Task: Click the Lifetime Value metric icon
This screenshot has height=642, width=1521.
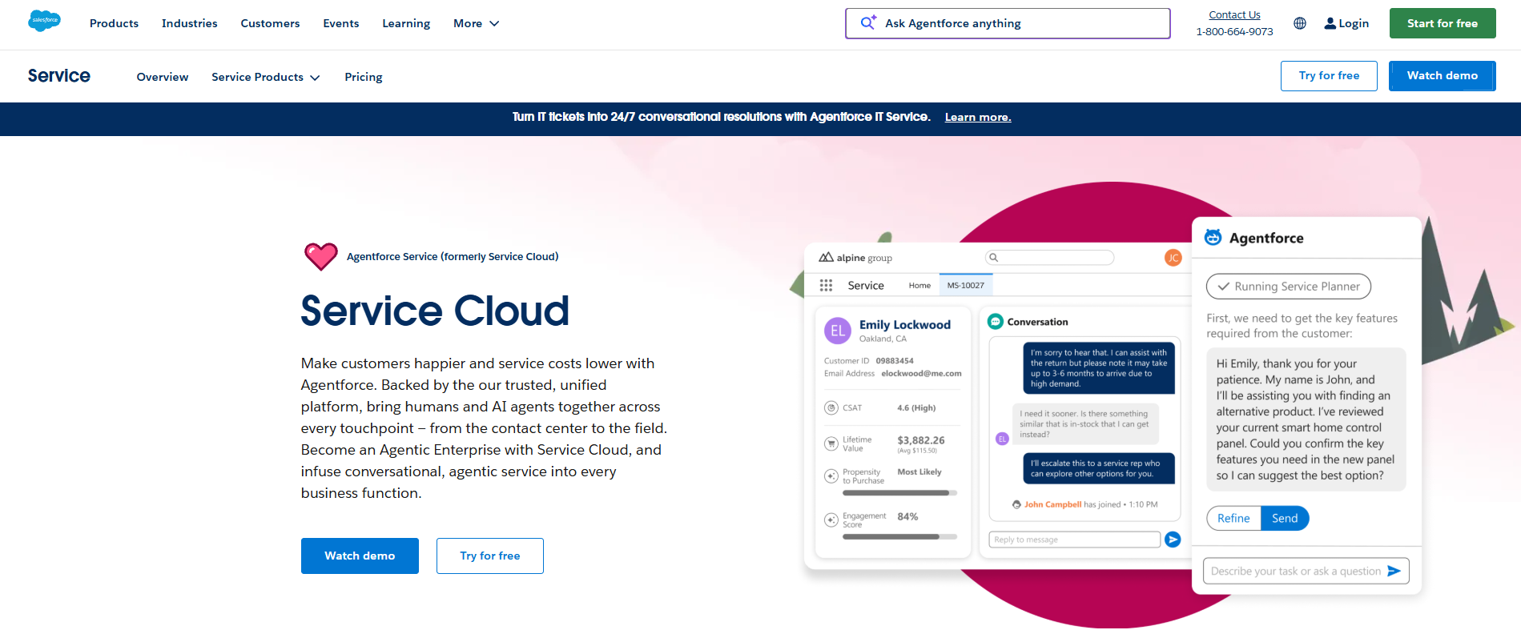Action: tap(831, 443)
